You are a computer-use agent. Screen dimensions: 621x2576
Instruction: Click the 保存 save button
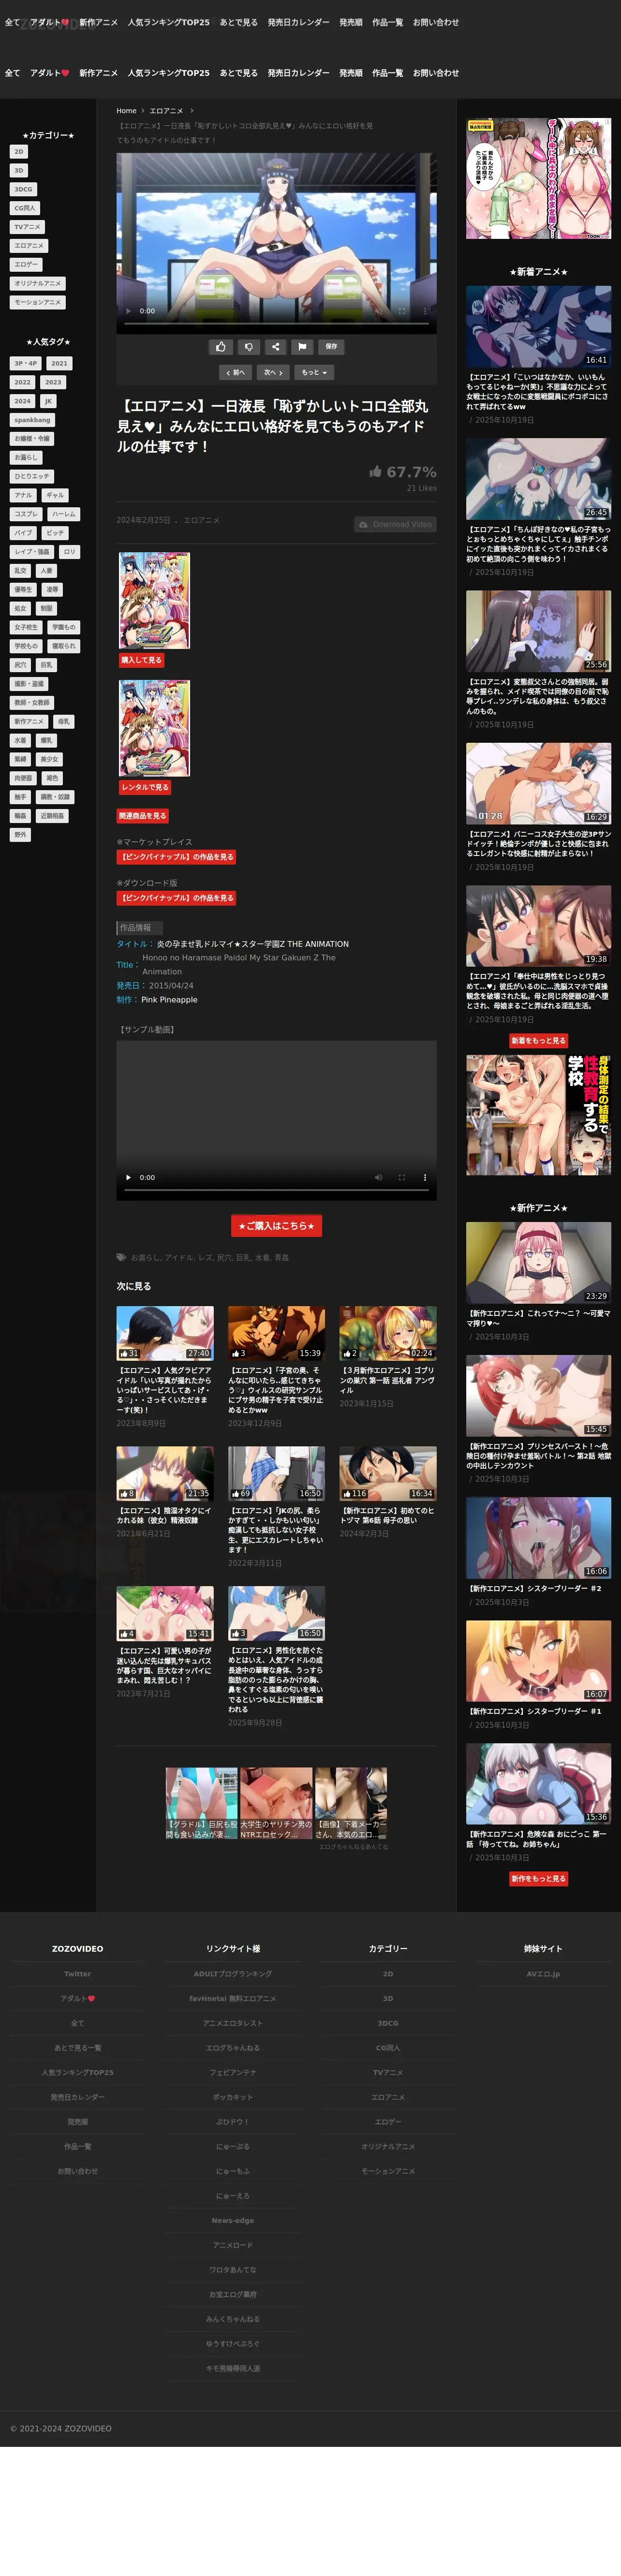click(331, 346)
